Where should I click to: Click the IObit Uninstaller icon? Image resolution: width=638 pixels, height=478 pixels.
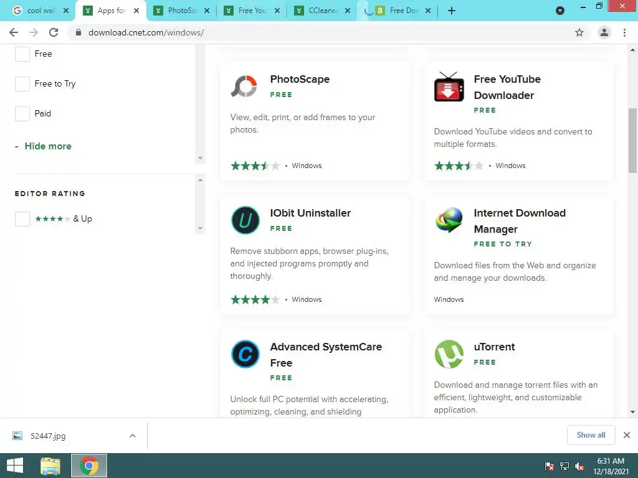click(x=245, y=220)
